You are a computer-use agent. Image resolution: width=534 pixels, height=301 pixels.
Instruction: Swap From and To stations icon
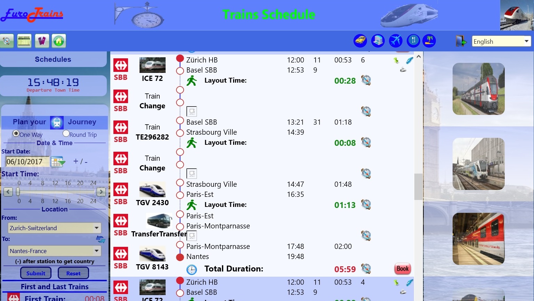click(x=101, y=239)
